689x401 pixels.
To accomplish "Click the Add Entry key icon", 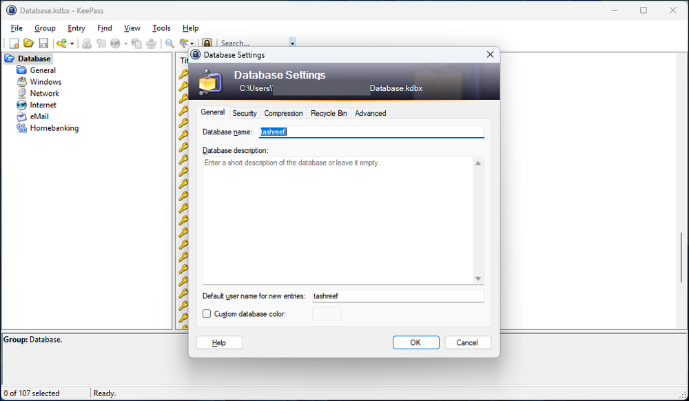I will (x=62, y=43).
